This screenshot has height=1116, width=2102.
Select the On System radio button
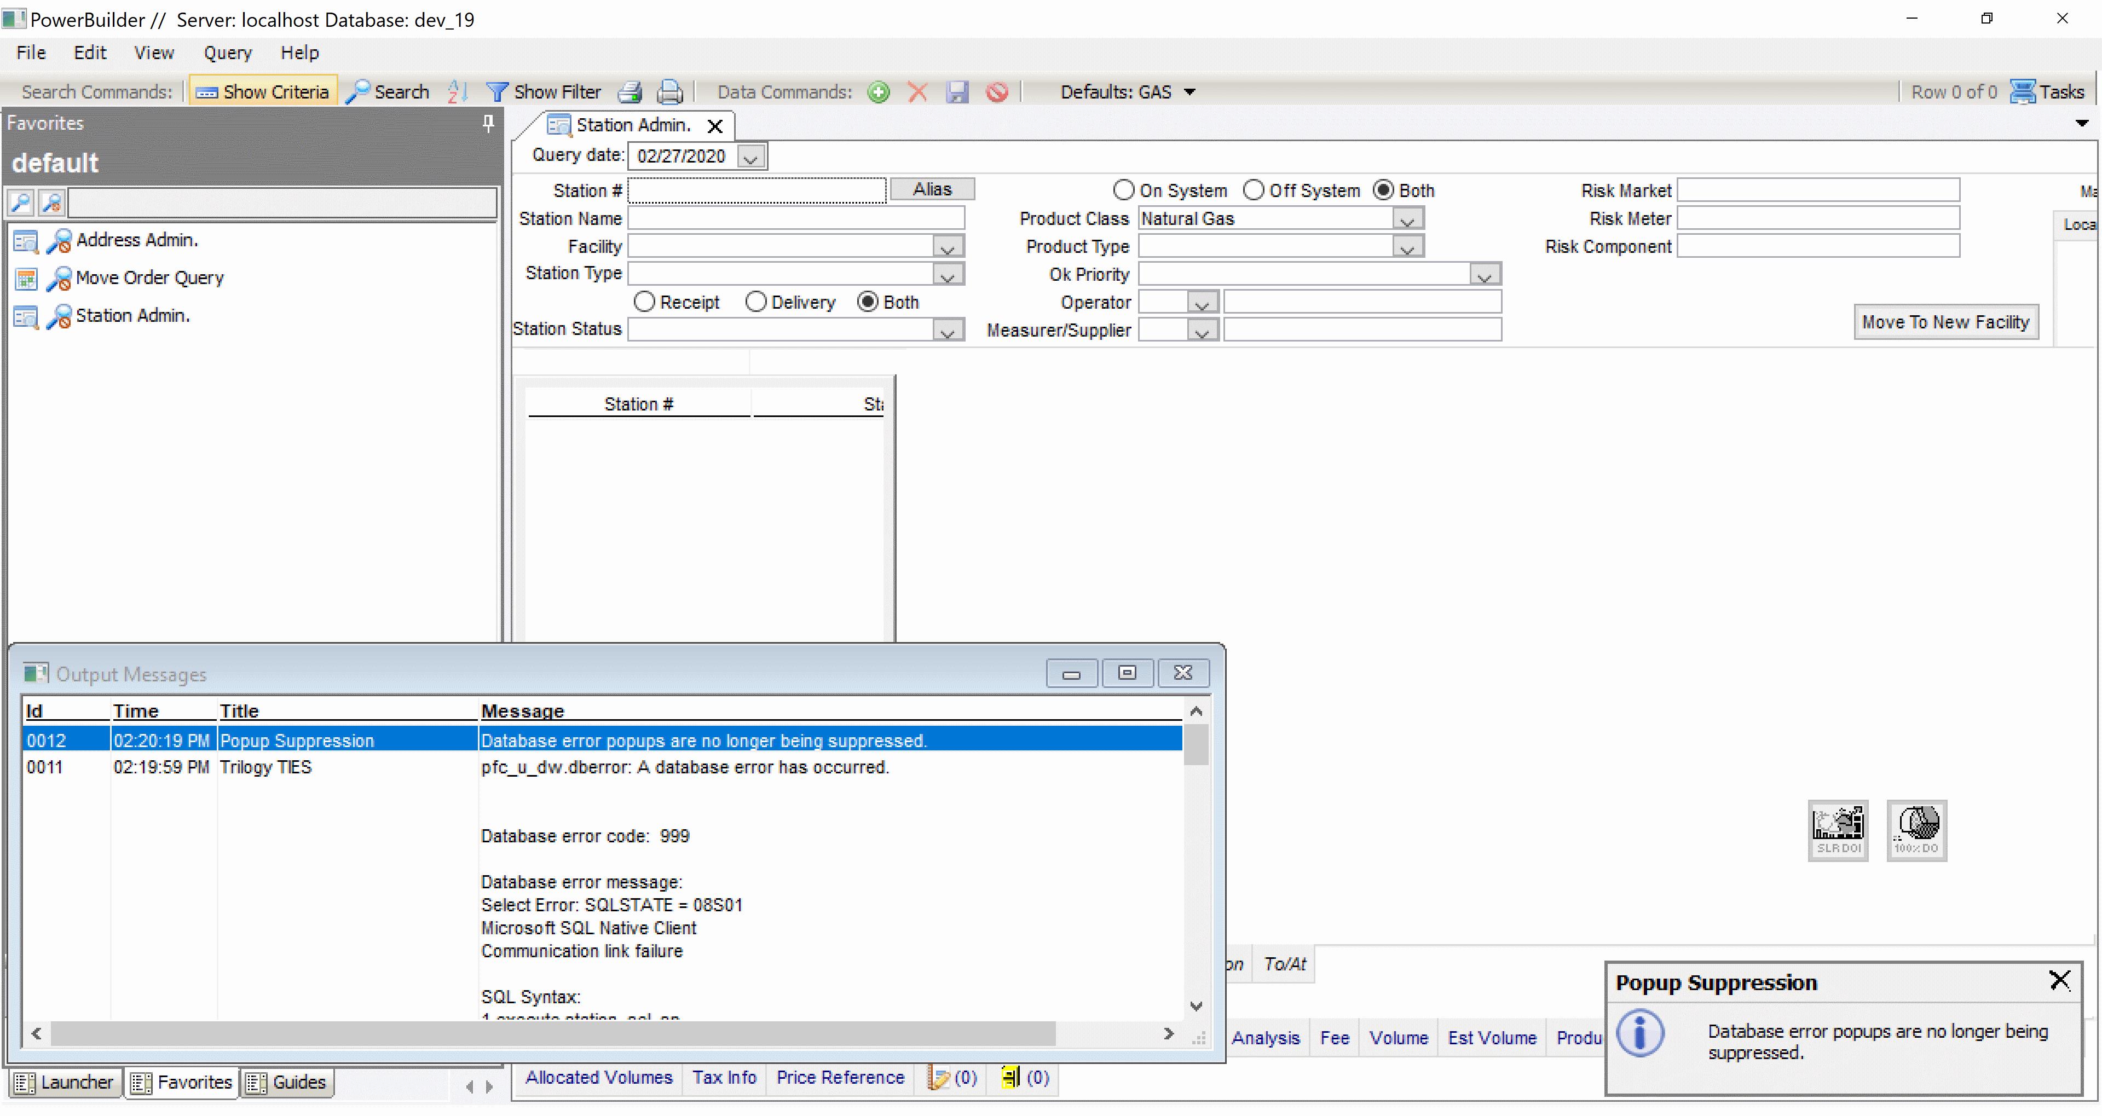pyautogui.click(x=1124, y=190)
